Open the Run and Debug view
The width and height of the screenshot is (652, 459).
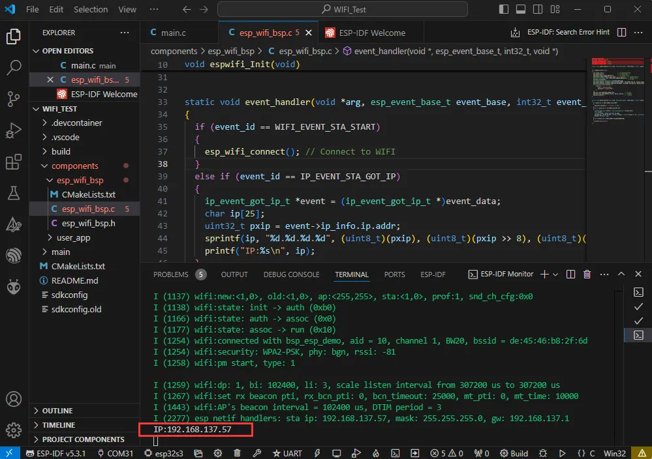tap(14, 130)
